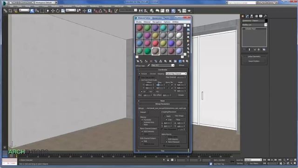The image size is (298, 168).
Task: Click the bitmap file path button
Action: click(x=165, y=108)
